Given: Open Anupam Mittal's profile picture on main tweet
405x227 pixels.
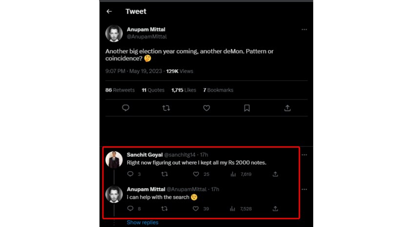Looking at the screenshot, I should coord(114,33).
